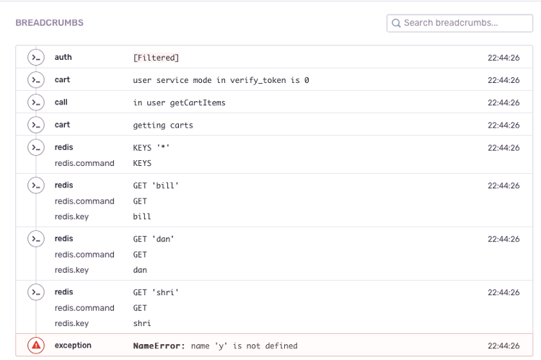Click the auth breadcrumb terminal icon
This screenshot has height=360, width=541.
35,58
